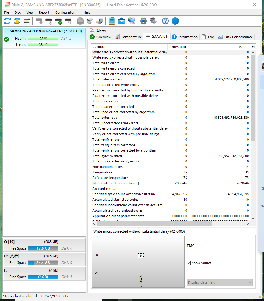264x301 pixels.
Task: Click the attribute list scroll up arrow
Action: [x=253, y=52]
